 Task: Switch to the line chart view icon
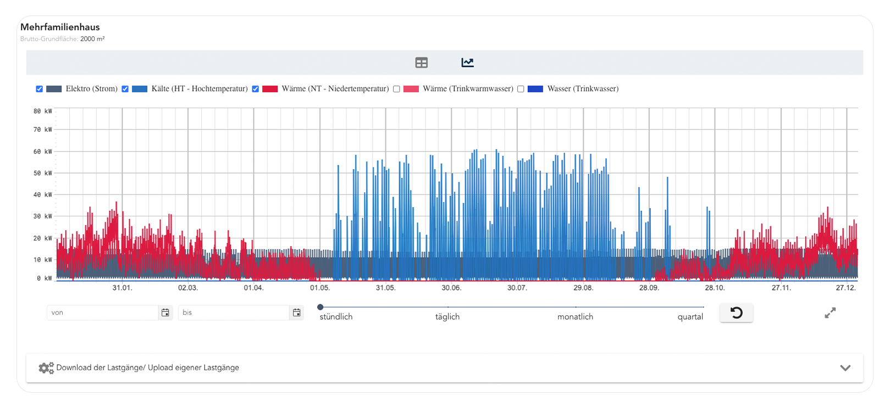[x=467, y=63]
